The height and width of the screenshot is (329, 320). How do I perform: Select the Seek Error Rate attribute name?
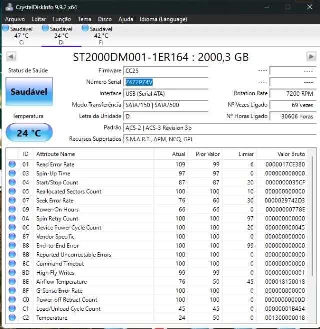(55, 200)
